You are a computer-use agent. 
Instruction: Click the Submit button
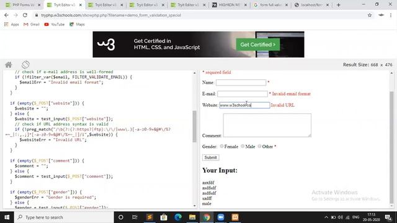211,157
